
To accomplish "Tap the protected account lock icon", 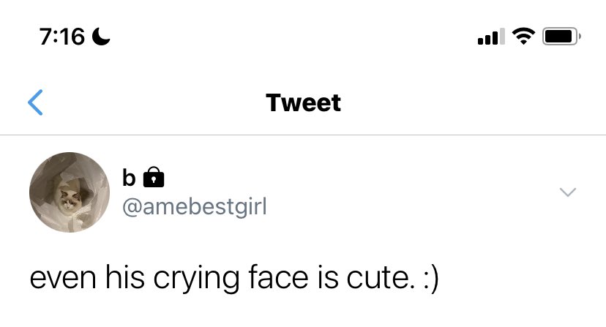I will (x=154, y=177).
